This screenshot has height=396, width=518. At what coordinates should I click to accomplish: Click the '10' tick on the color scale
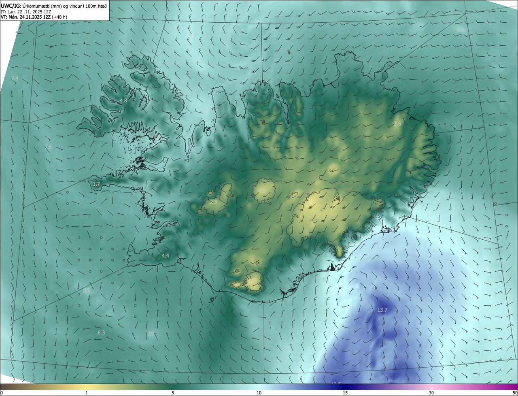pos(259,393)
